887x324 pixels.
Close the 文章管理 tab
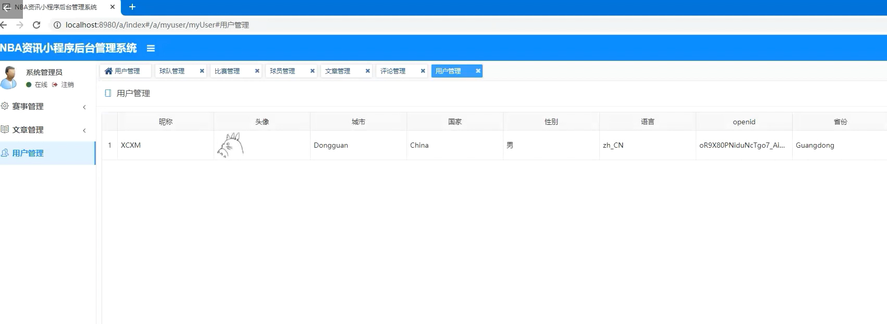click(367, 71)
